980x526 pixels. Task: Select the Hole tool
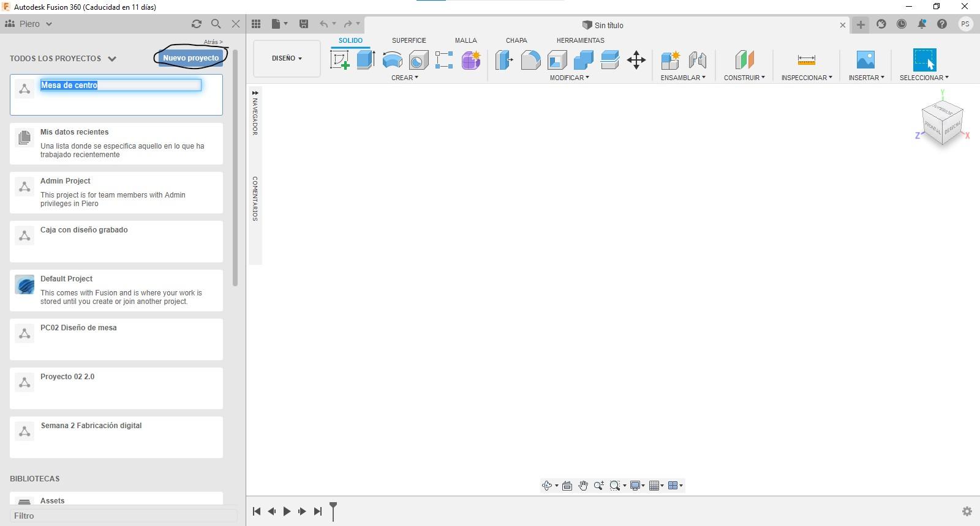click(x=418, y=60)
